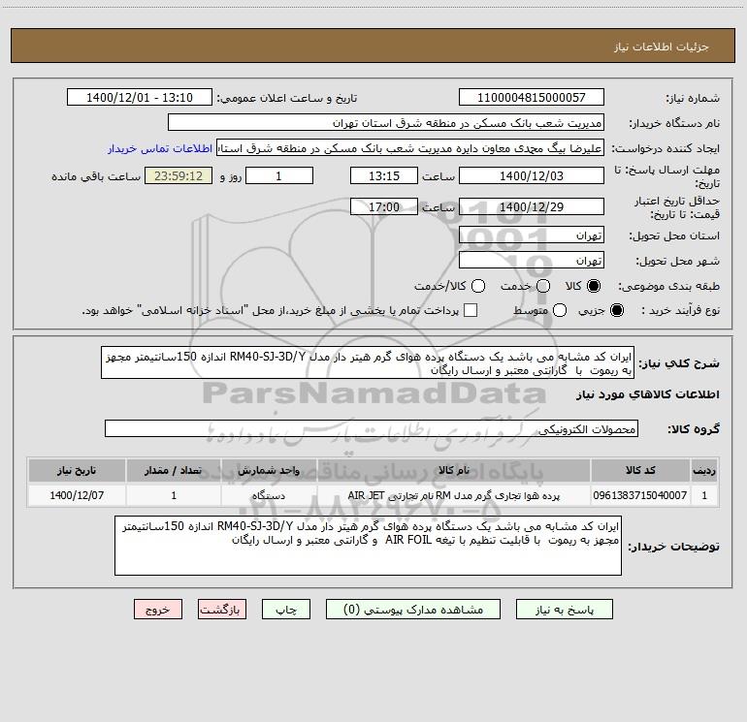Click the ایجاد کننده درخواست field
The width and height of the screenshot is (747, 722).
410,148
